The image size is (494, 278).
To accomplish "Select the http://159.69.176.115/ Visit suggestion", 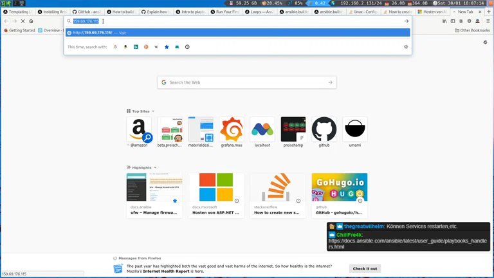I will coord(238,33).
